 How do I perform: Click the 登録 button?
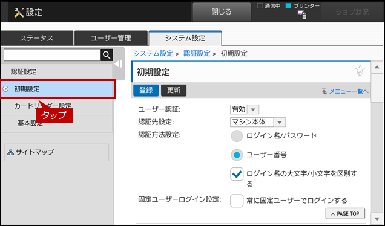pos(146,91)
